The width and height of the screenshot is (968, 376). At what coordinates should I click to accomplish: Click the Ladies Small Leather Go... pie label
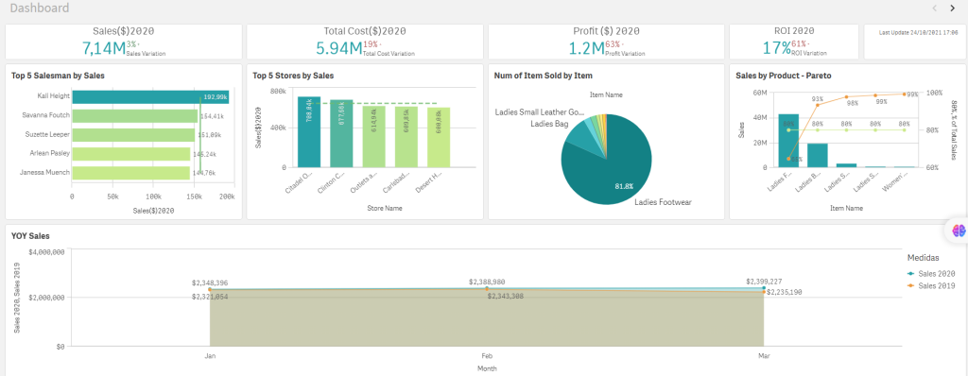click(539, 112)
